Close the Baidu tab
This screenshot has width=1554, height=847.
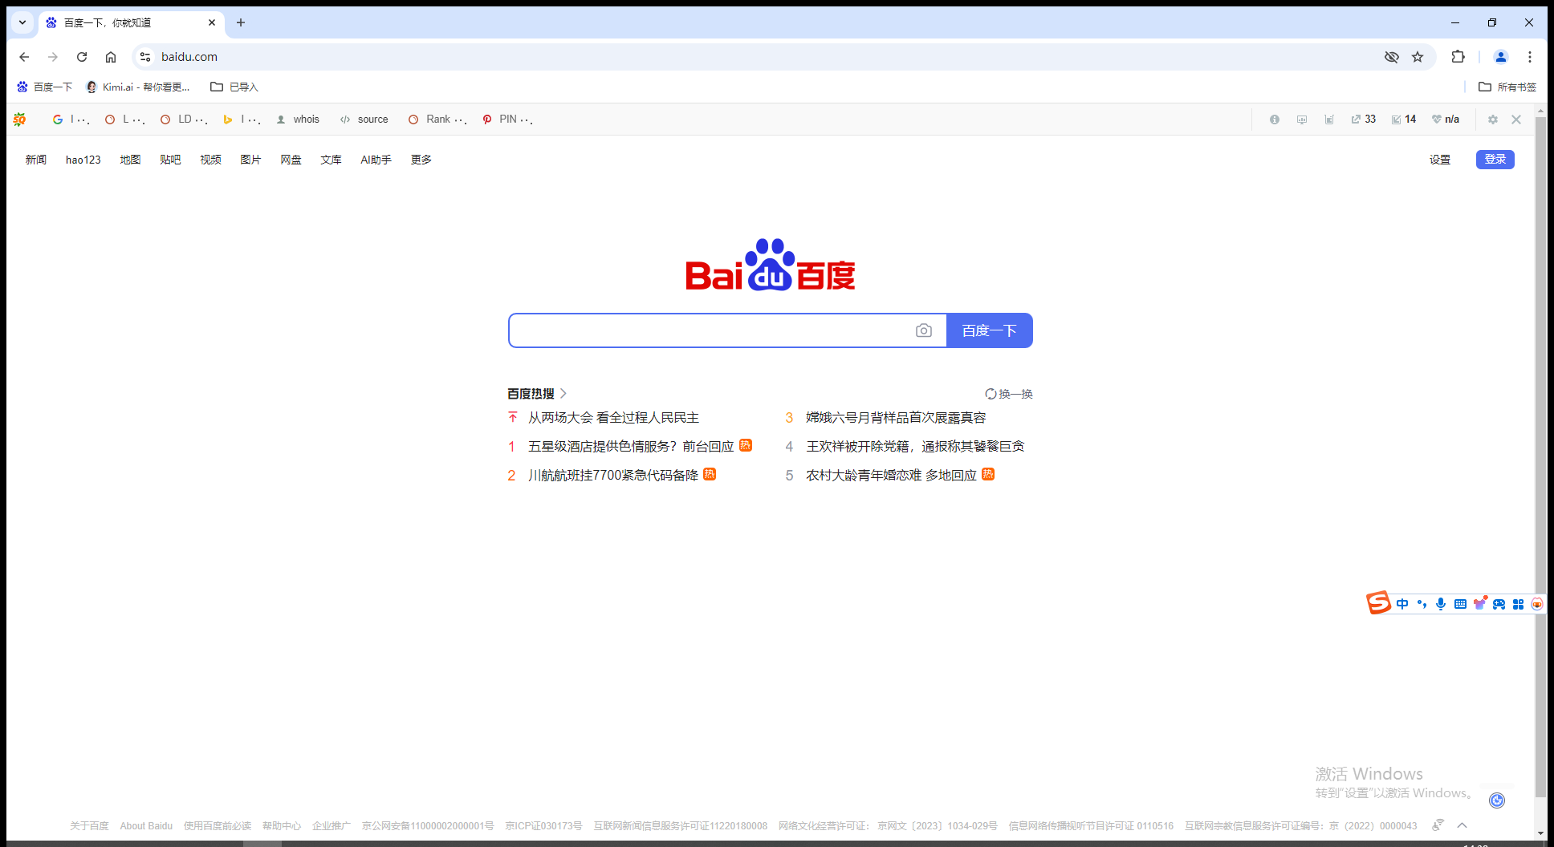click(x=212, y=22)
